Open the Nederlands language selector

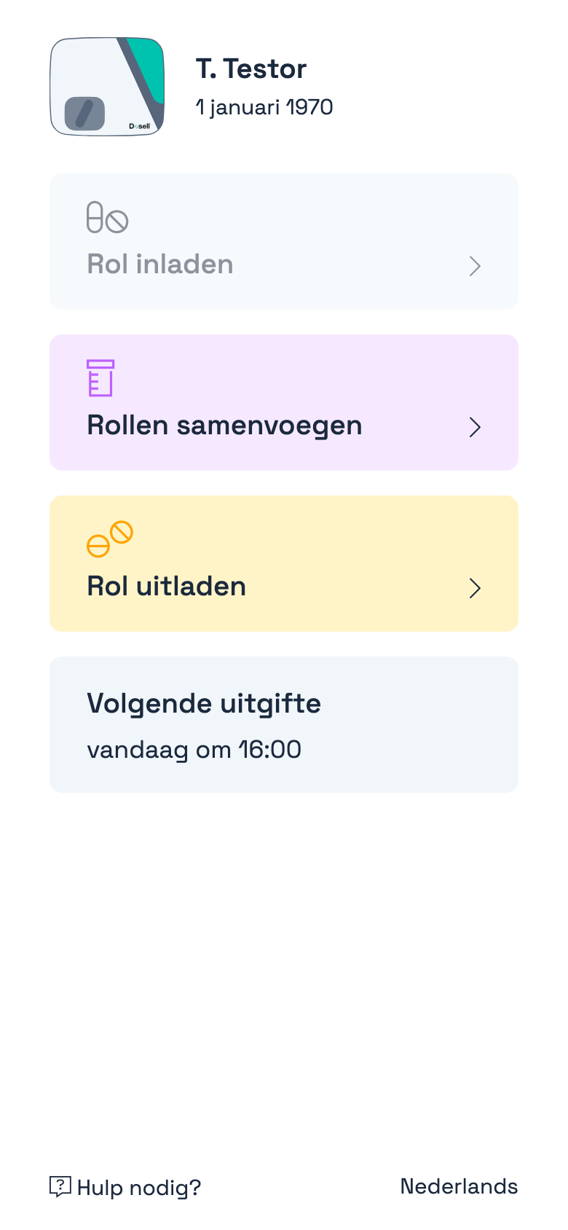459,1186
